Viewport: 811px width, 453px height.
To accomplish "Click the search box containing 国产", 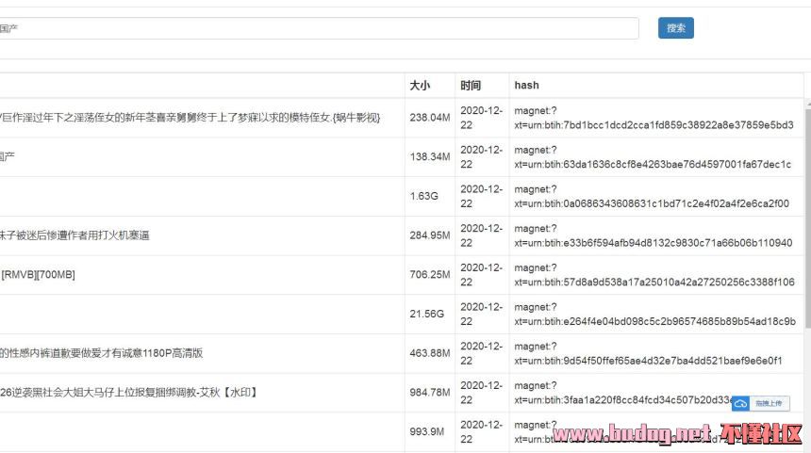I will [318, 28].
